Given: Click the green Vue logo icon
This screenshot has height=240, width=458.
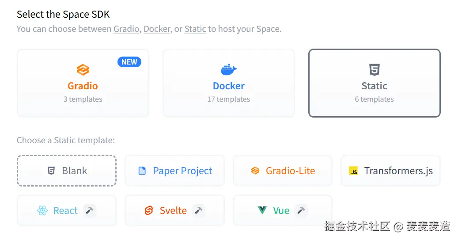Looking at the screenshot, I should click(x=262, y=210).
